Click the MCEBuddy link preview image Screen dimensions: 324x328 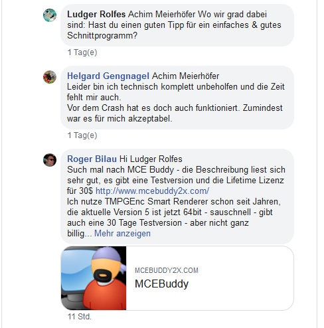(x=94, y=278)
